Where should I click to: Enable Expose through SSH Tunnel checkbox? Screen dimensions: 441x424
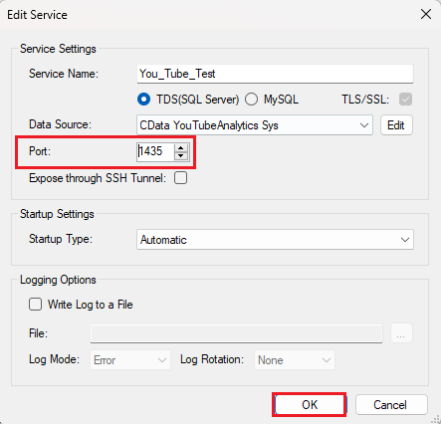click(181, 178)
